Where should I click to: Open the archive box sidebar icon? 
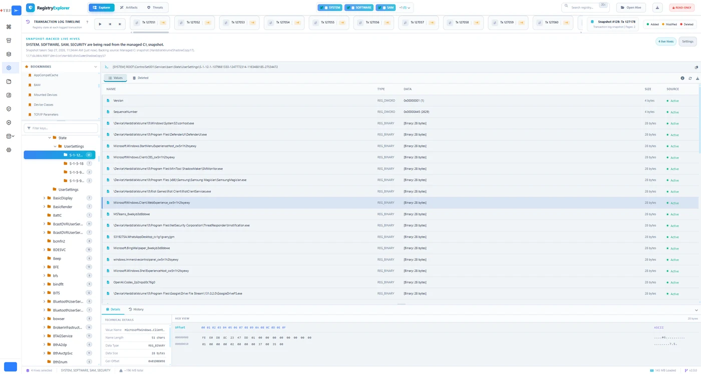click(x=9, y=40)
